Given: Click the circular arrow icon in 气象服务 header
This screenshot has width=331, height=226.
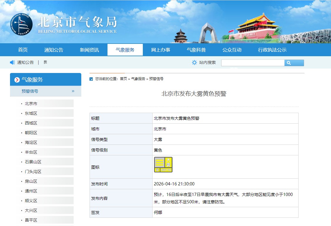Looking at the screenshot, I should [17, 79].
